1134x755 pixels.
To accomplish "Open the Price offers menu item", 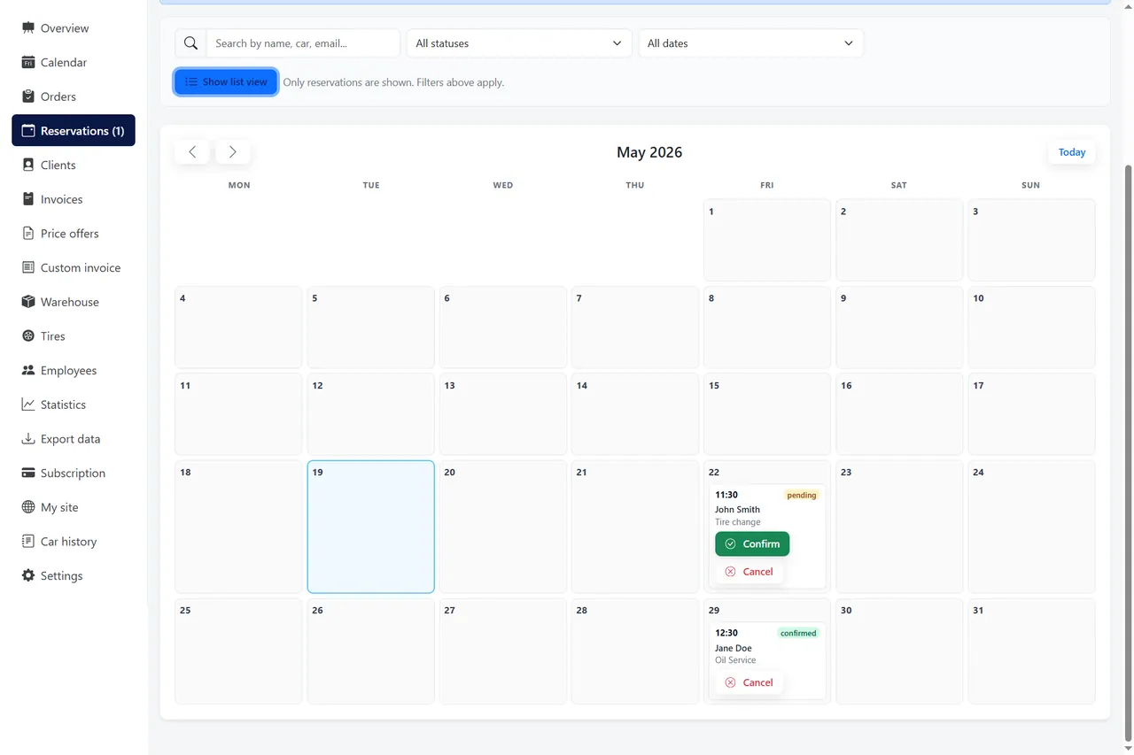I will [x=74, y=234].
